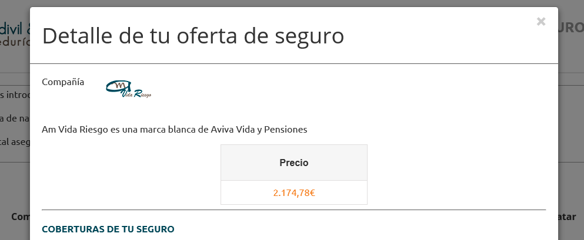Dismiss dialog via dimmed overlay right of modal

pyautogui.click(x=571, y=123)
